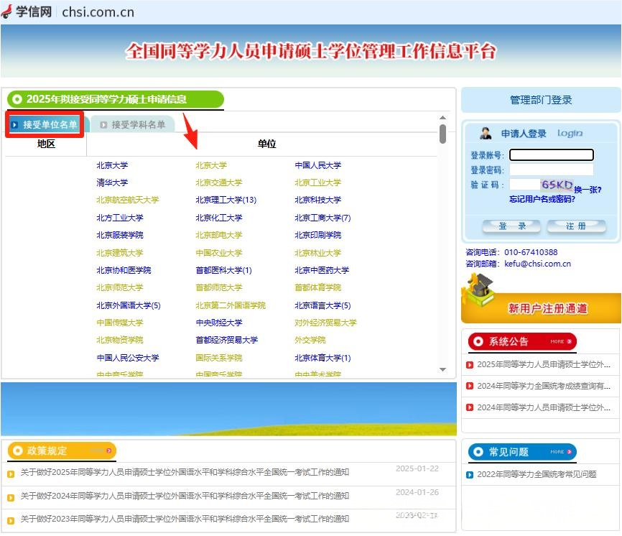Switch to 接受学科名单 tab
The image size is (622, 536).
[133, 125]
